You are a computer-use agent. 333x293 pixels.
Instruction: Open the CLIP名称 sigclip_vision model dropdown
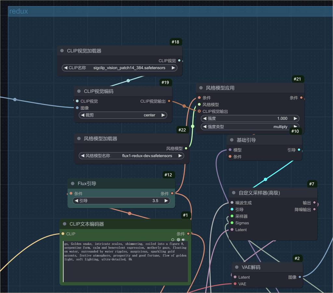(129, 68)
